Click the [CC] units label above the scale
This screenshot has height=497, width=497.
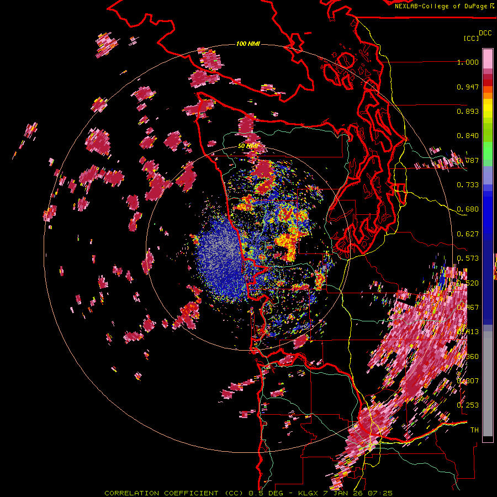(x=471, y=38)
